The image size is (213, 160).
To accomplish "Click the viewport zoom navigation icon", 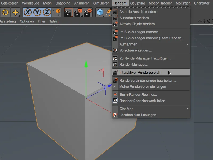I will (x=204, y=21).
